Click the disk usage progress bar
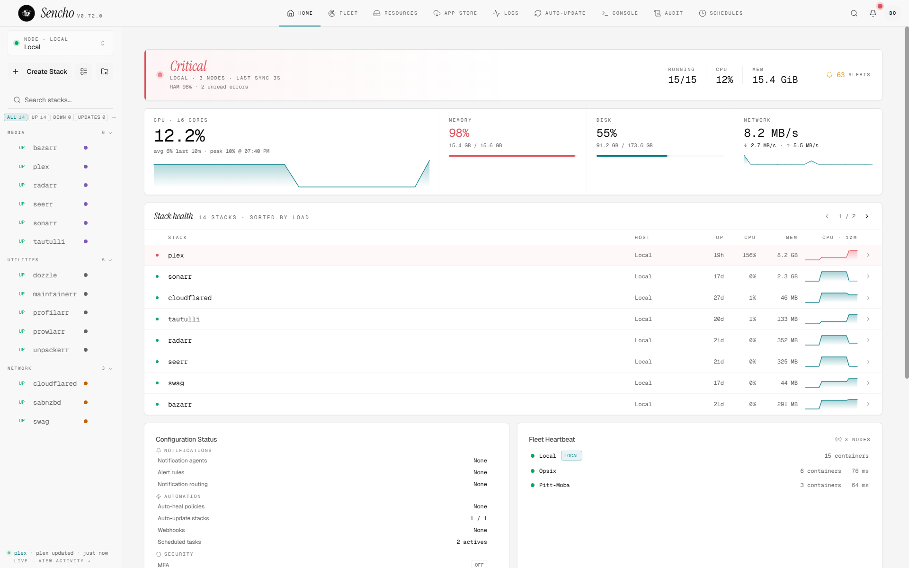The height and width of the screenshot is (568, 909). click(660, 155)
